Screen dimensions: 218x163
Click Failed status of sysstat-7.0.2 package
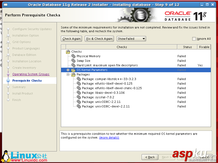pyautogui.click(x=182, y=97)
